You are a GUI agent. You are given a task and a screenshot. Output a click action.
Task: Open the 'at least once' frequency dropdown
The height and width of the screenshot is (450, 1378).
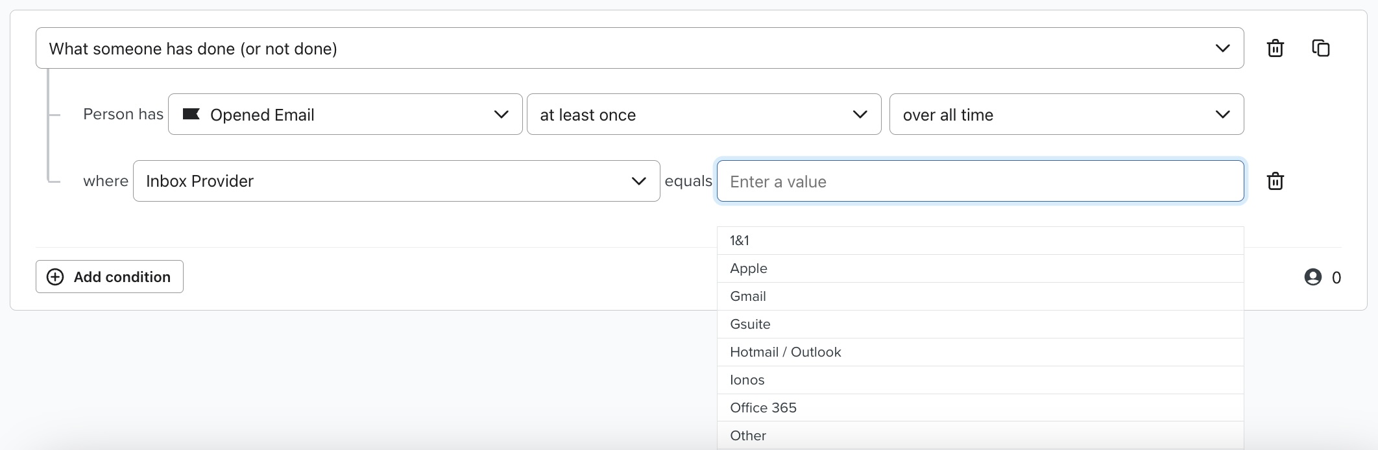pos(703,115)
